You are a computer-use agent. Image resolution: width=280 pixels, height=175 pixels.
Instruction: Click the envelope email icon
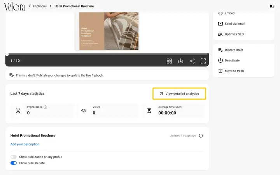(x=220, y=24)
